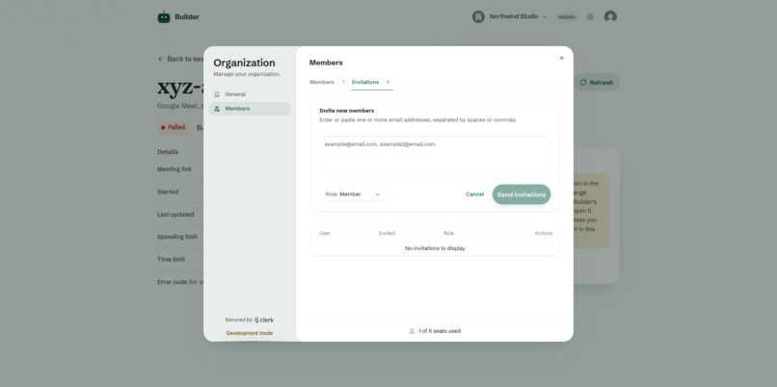
Task: Close the Organization dialog with X
Action: [561, 58]
